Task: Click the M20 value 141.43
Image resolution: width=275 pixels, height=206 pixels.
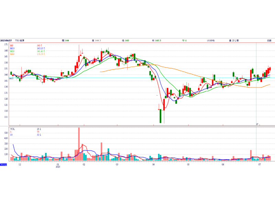Action: (41, 51)
